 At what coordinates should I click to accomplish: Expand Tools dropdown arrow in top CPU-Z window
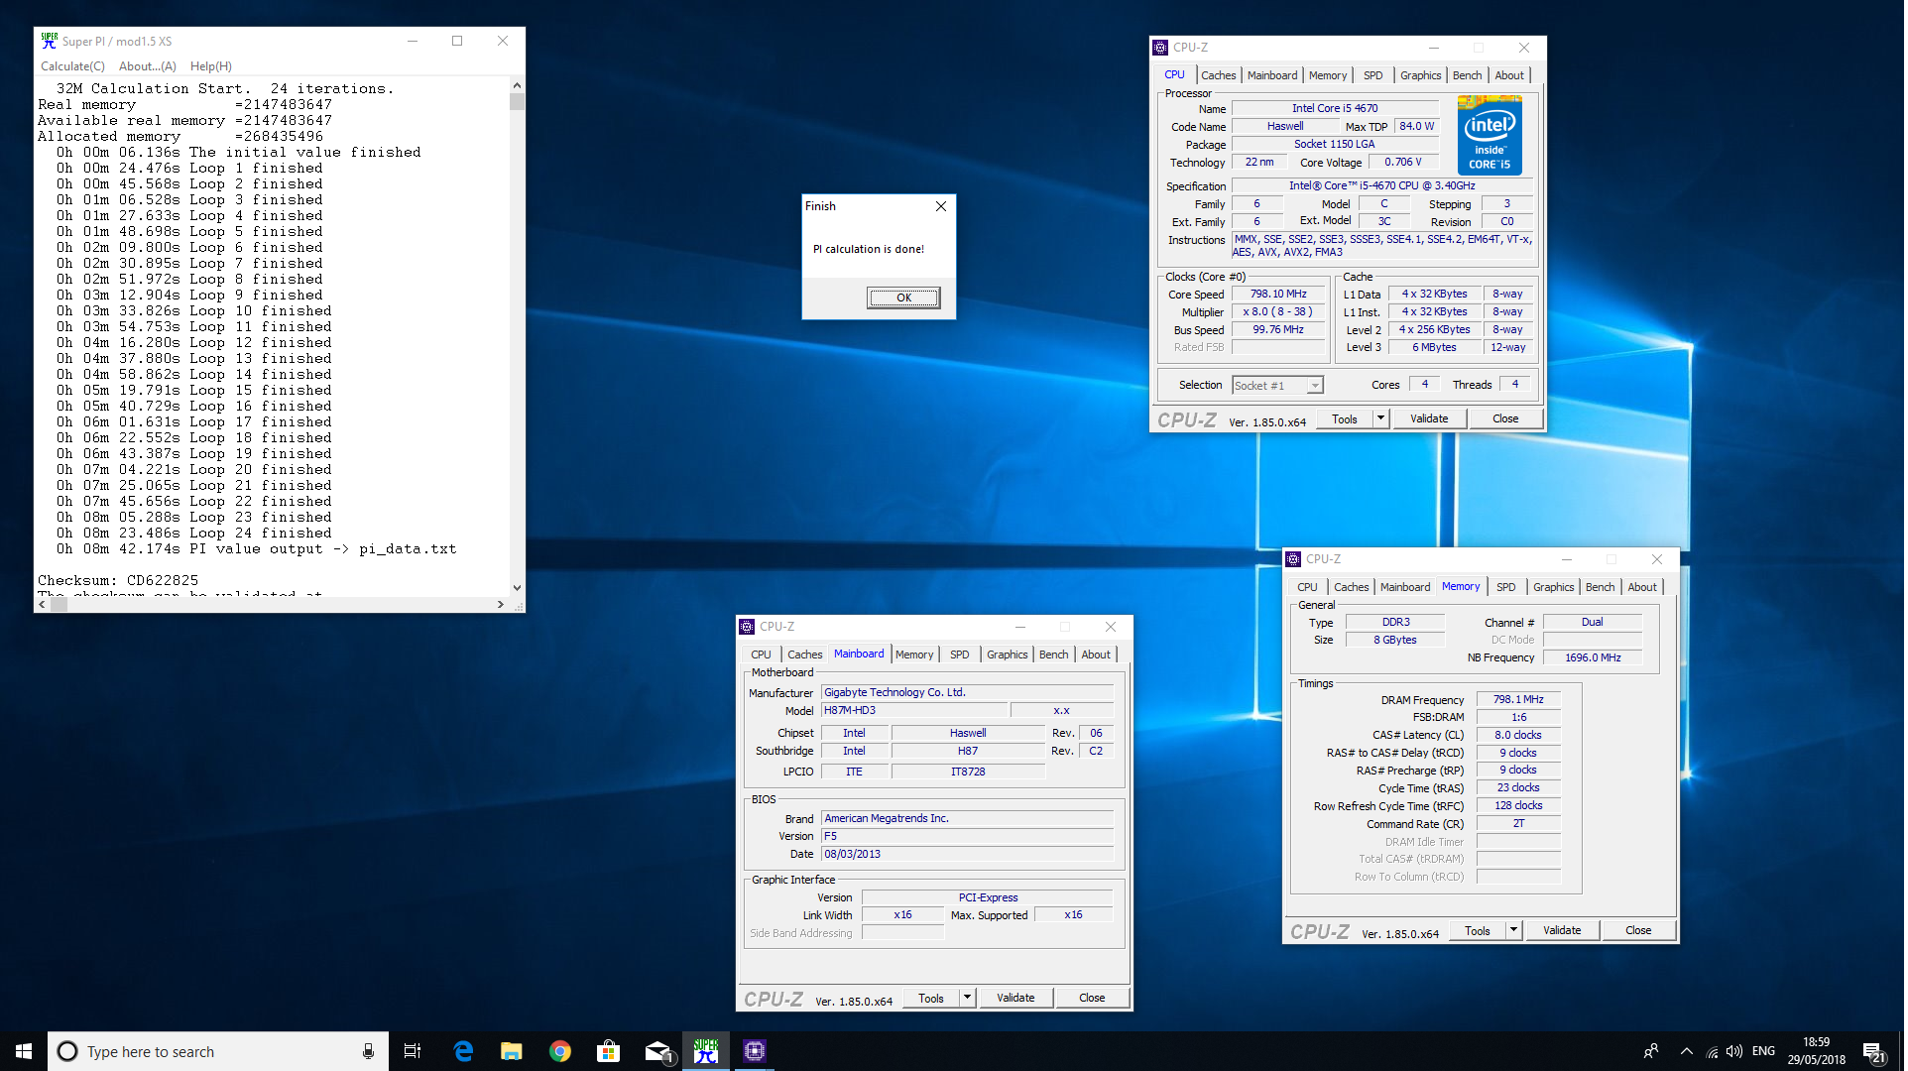1380,419
